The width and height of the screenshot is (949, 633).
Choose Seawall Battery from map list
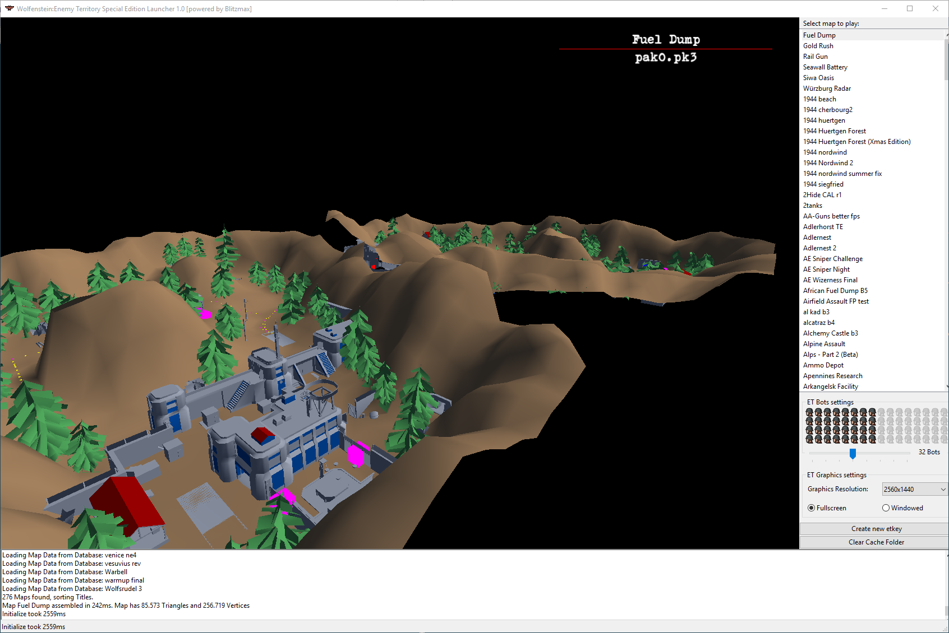tap(825, 67)
